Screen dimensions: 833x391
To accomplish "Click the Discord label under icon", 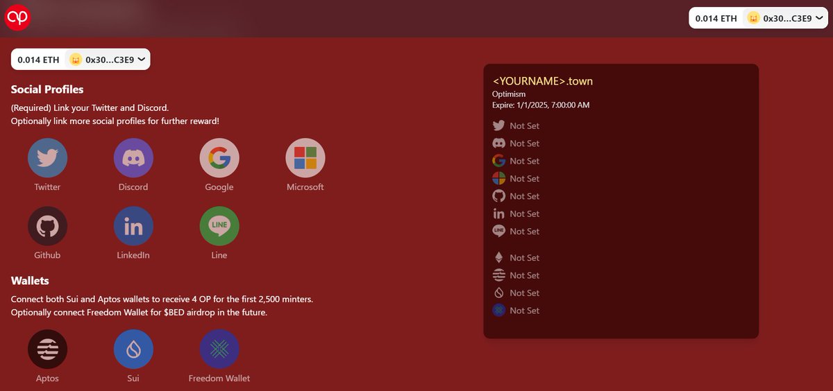I will click(133, 187).
